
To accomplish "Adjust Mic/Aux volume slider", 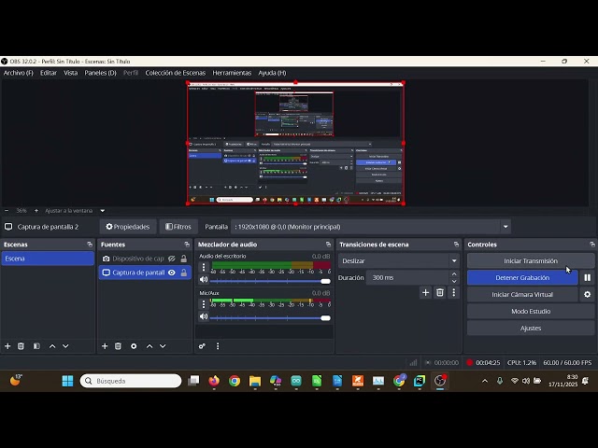I will tap(270, 318).
